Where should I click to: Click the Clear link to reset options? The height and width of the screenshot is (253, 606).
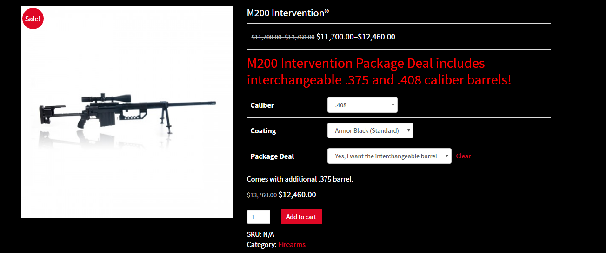pos(463,156)
